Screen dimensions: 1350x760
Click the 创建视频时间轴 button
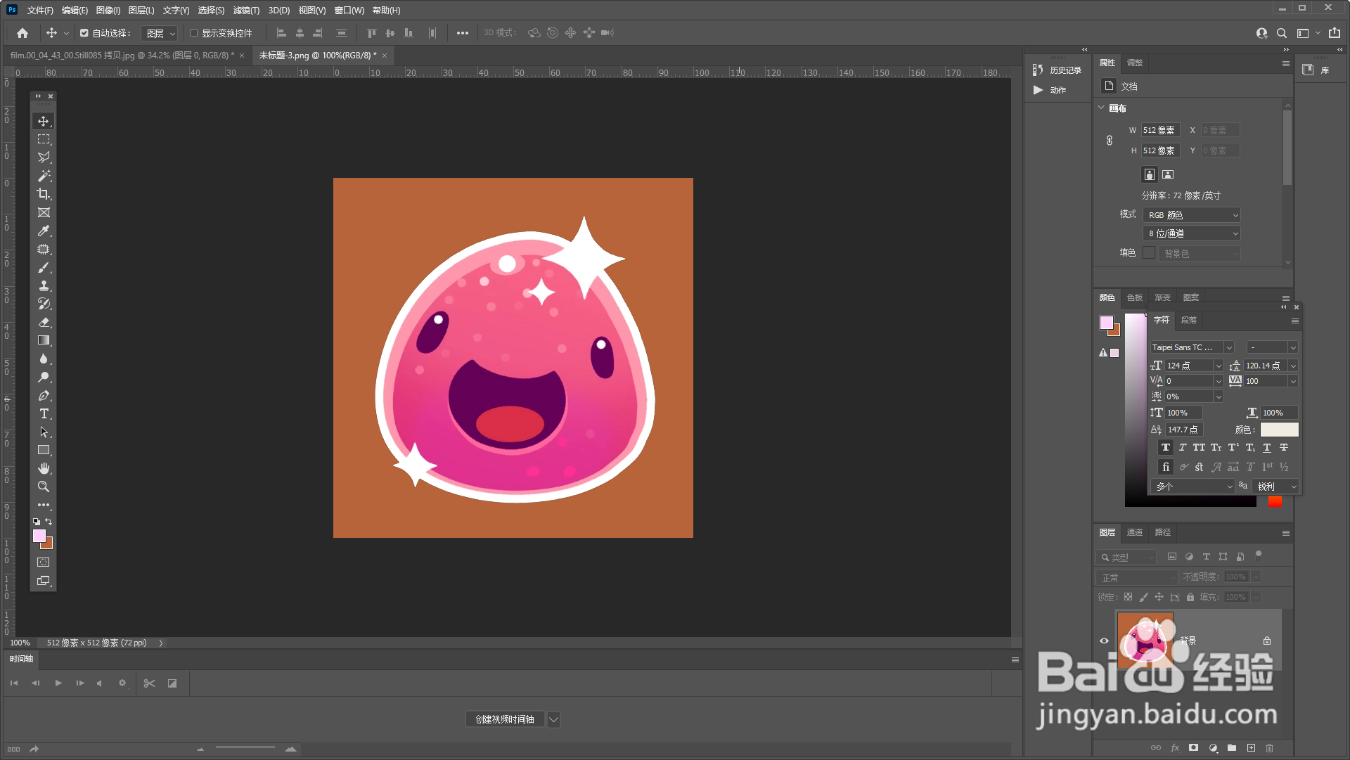click(505, 719)
